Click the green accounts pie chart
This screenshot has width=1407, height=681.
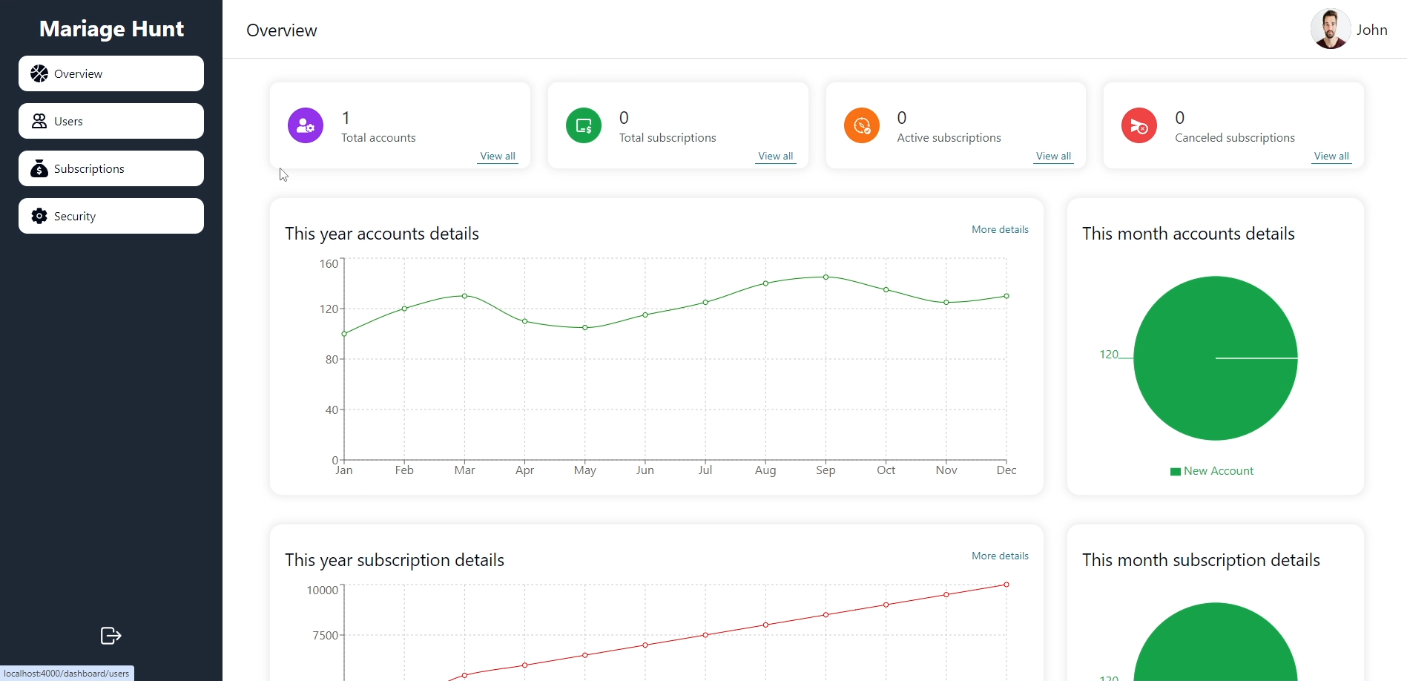[x=1216, y=358]
